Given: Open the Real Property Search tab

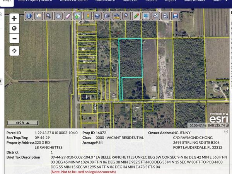Looking at the screenshot, I should pyautogui.click(x=35, y=1).
